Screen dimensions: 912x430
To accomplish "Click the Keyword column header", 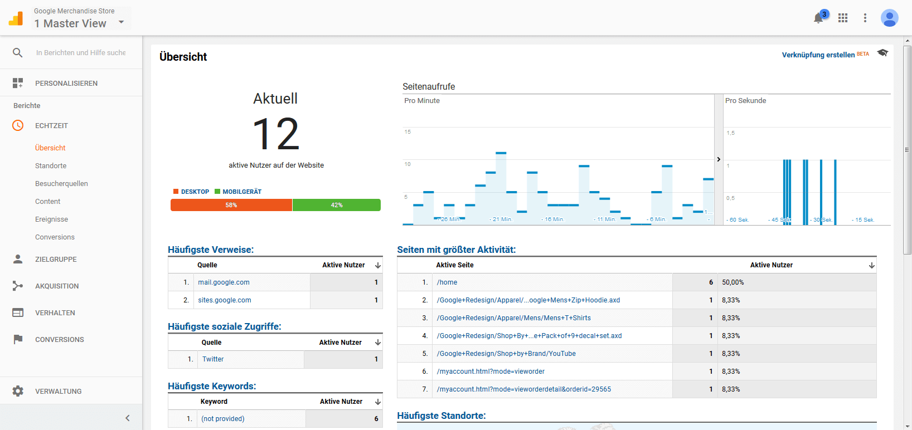I will coord(214,402).
